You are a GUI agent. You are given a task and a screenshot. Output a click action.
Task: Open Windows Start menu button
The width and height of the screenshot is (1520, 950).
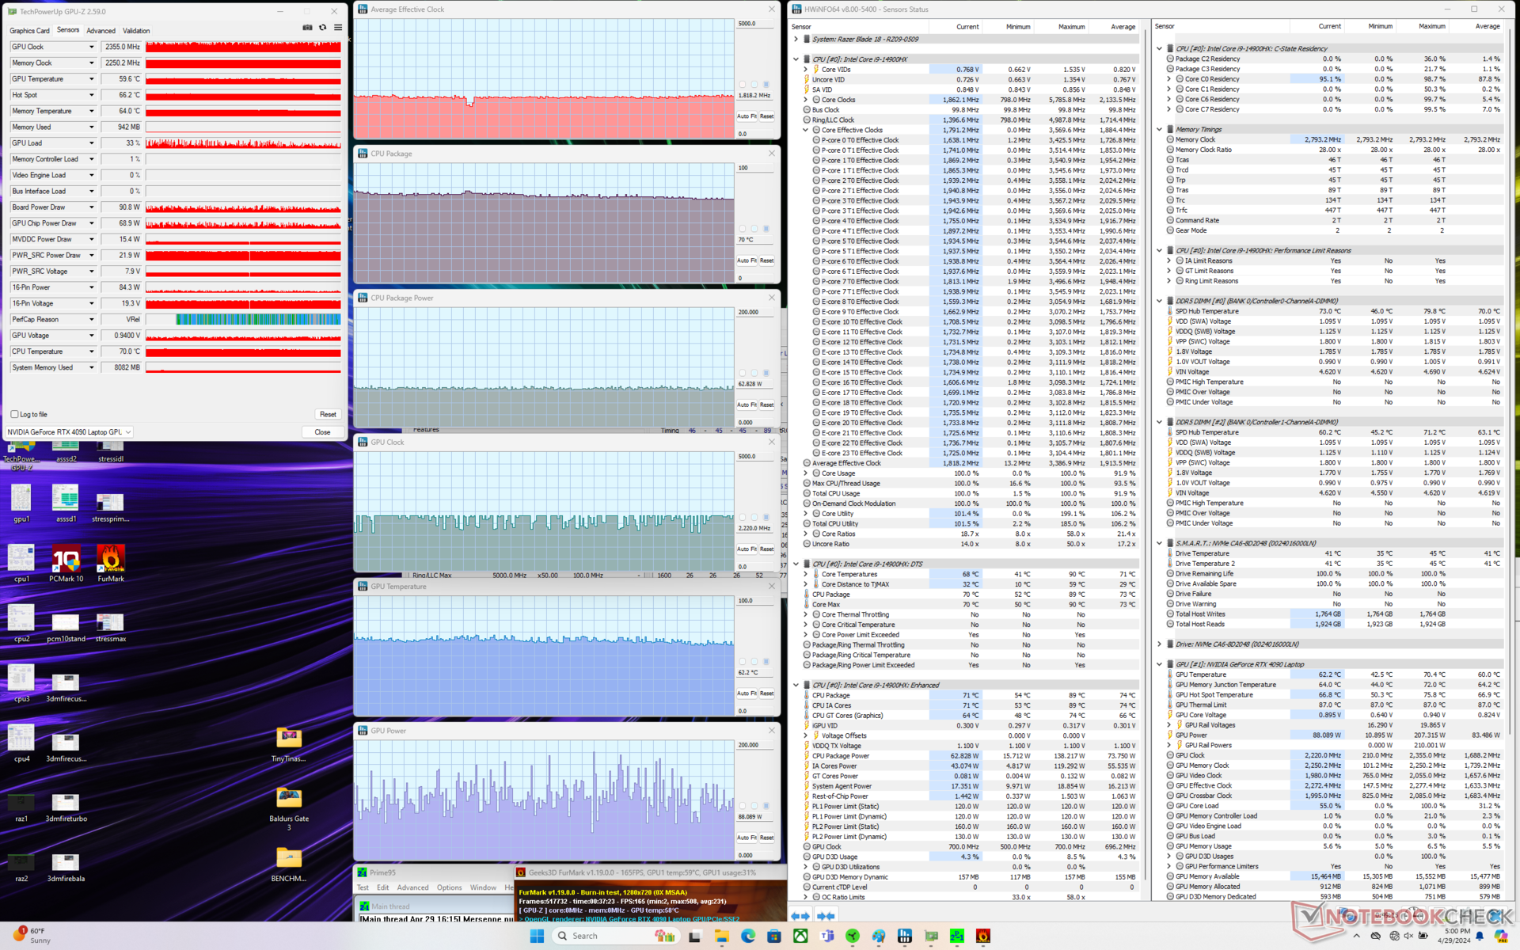tap(537, 936)
